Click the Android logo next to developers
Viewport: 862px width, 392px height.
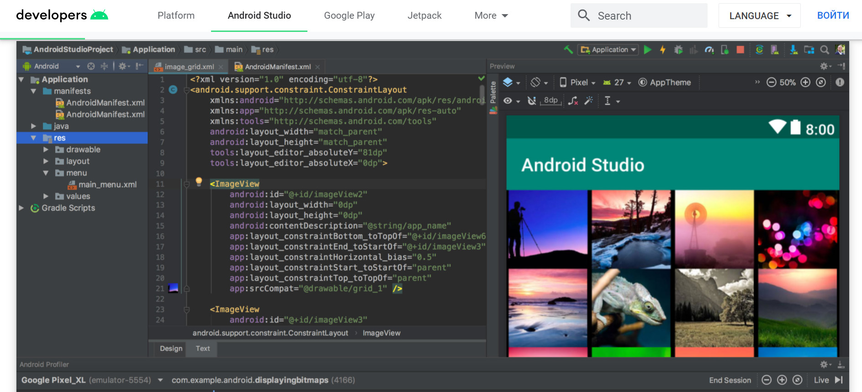99,15
